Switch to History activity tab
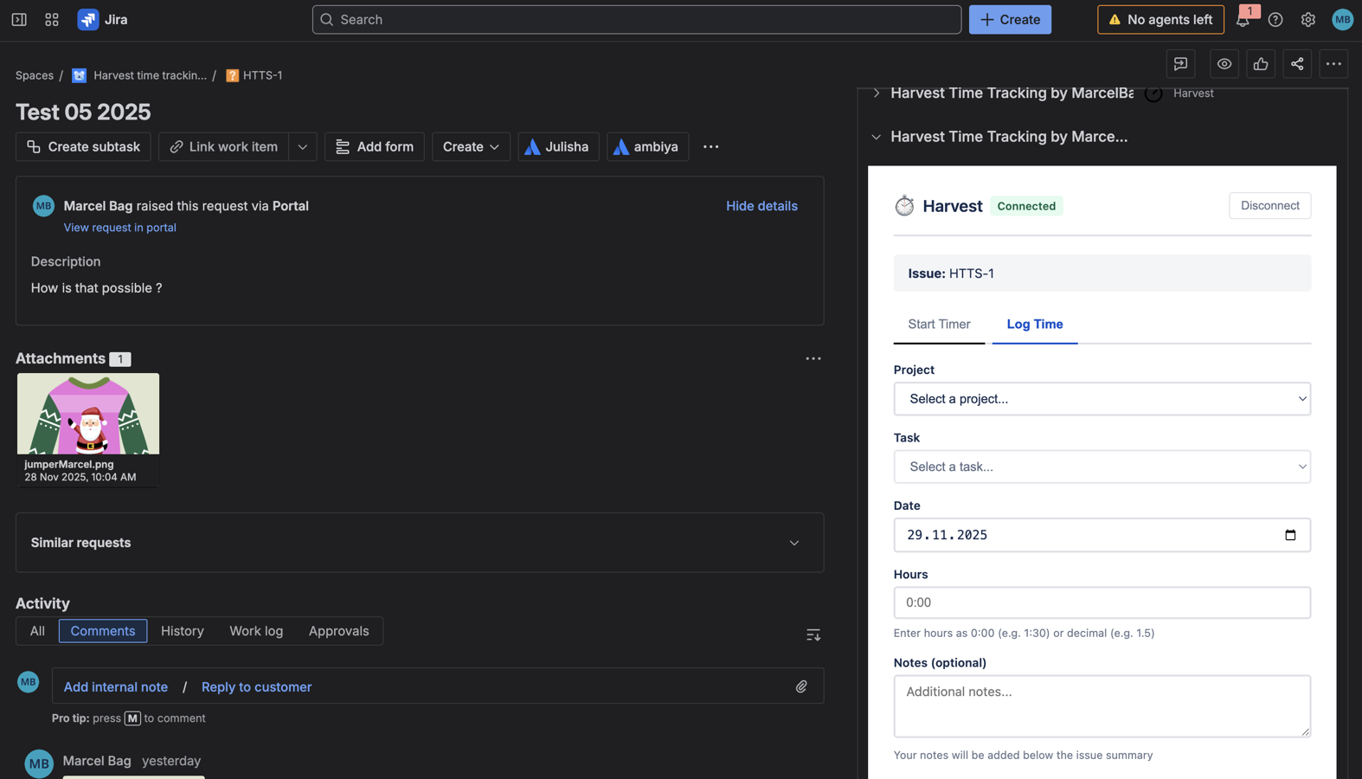The image size is (1362, 779). [183, 631]
